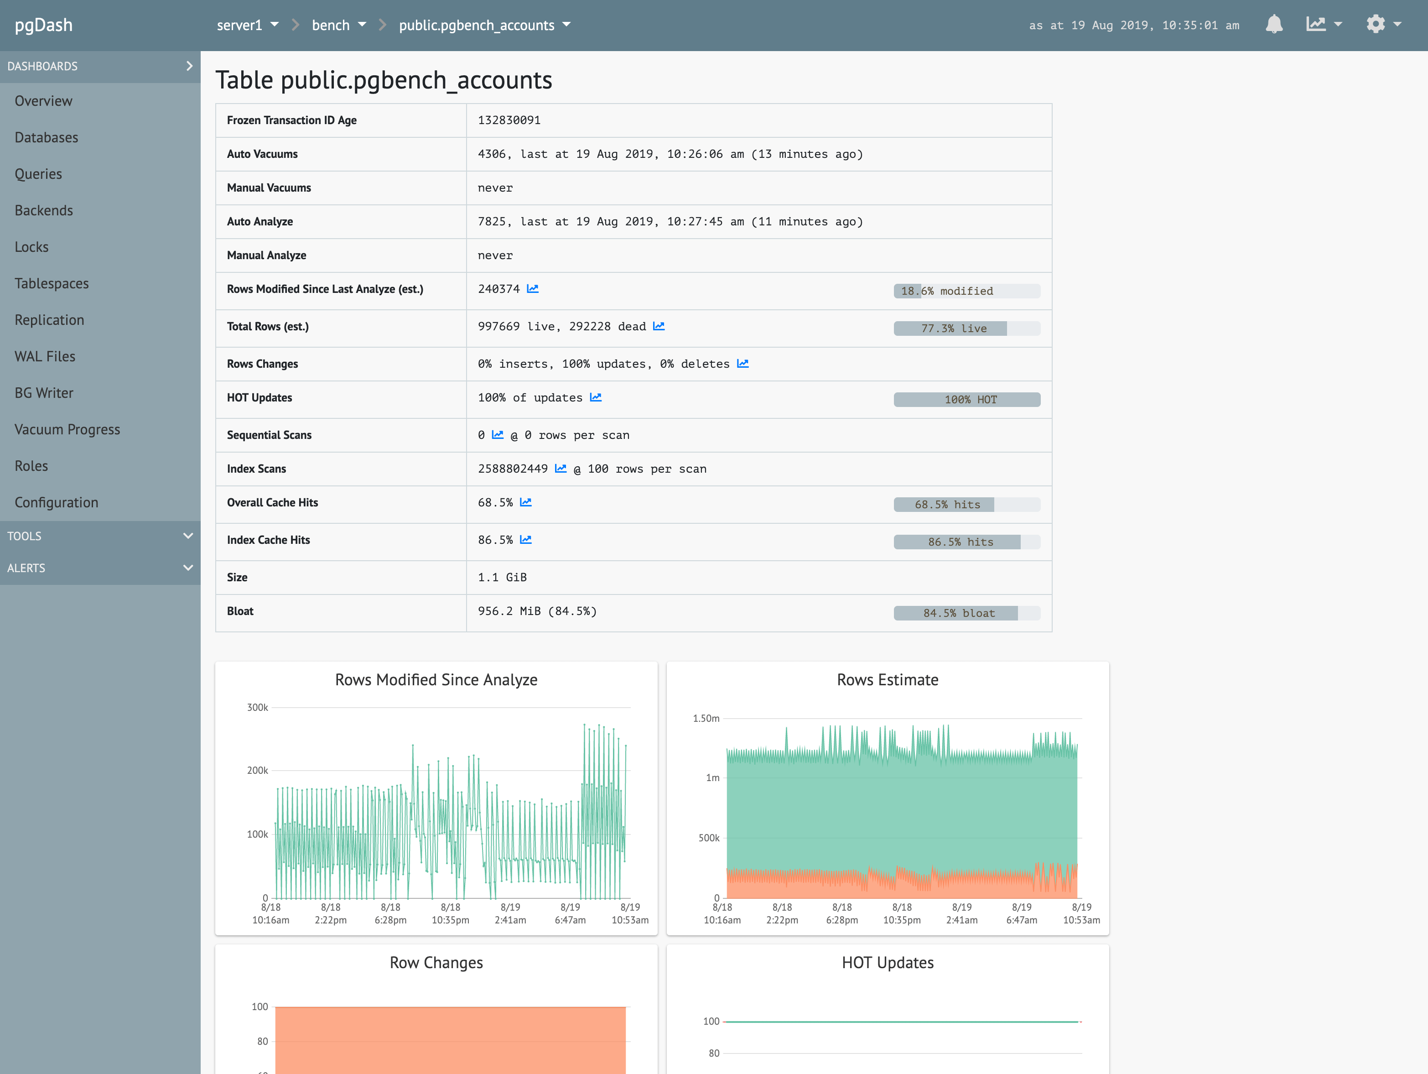Click the pgDash logo link

click(x=43, y=25)
